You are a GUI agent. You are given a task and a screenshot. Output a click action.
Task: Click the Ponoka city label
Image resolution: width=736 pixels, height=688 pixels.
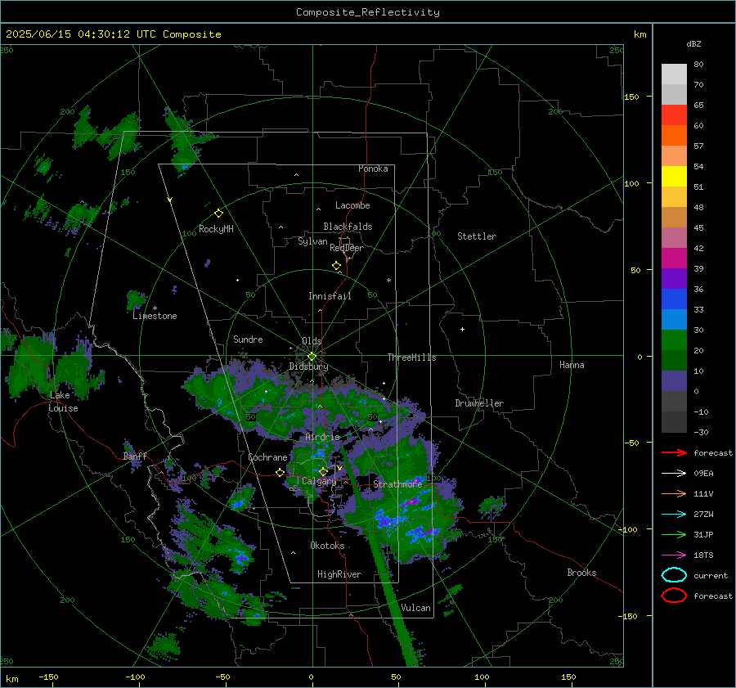coord(373,169)
